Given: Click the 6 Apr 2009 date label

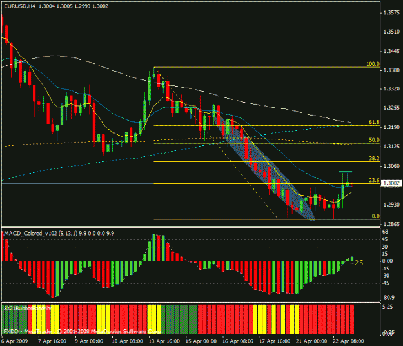Looking at the screenshot, I should click(x=14, y=341).
